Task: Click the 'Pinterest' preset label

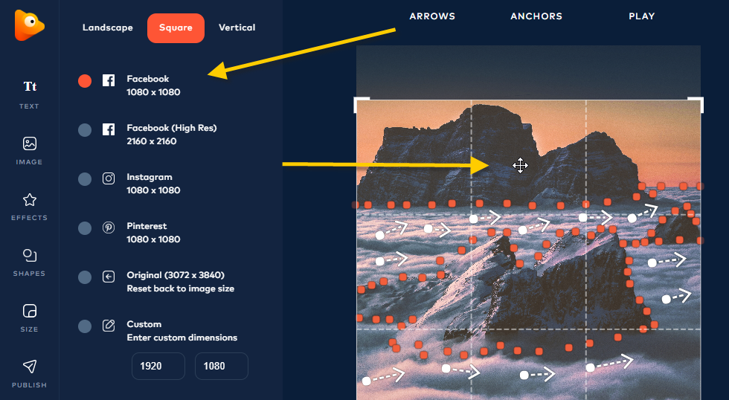Action: pyautogui.click(x=147, y=226)
